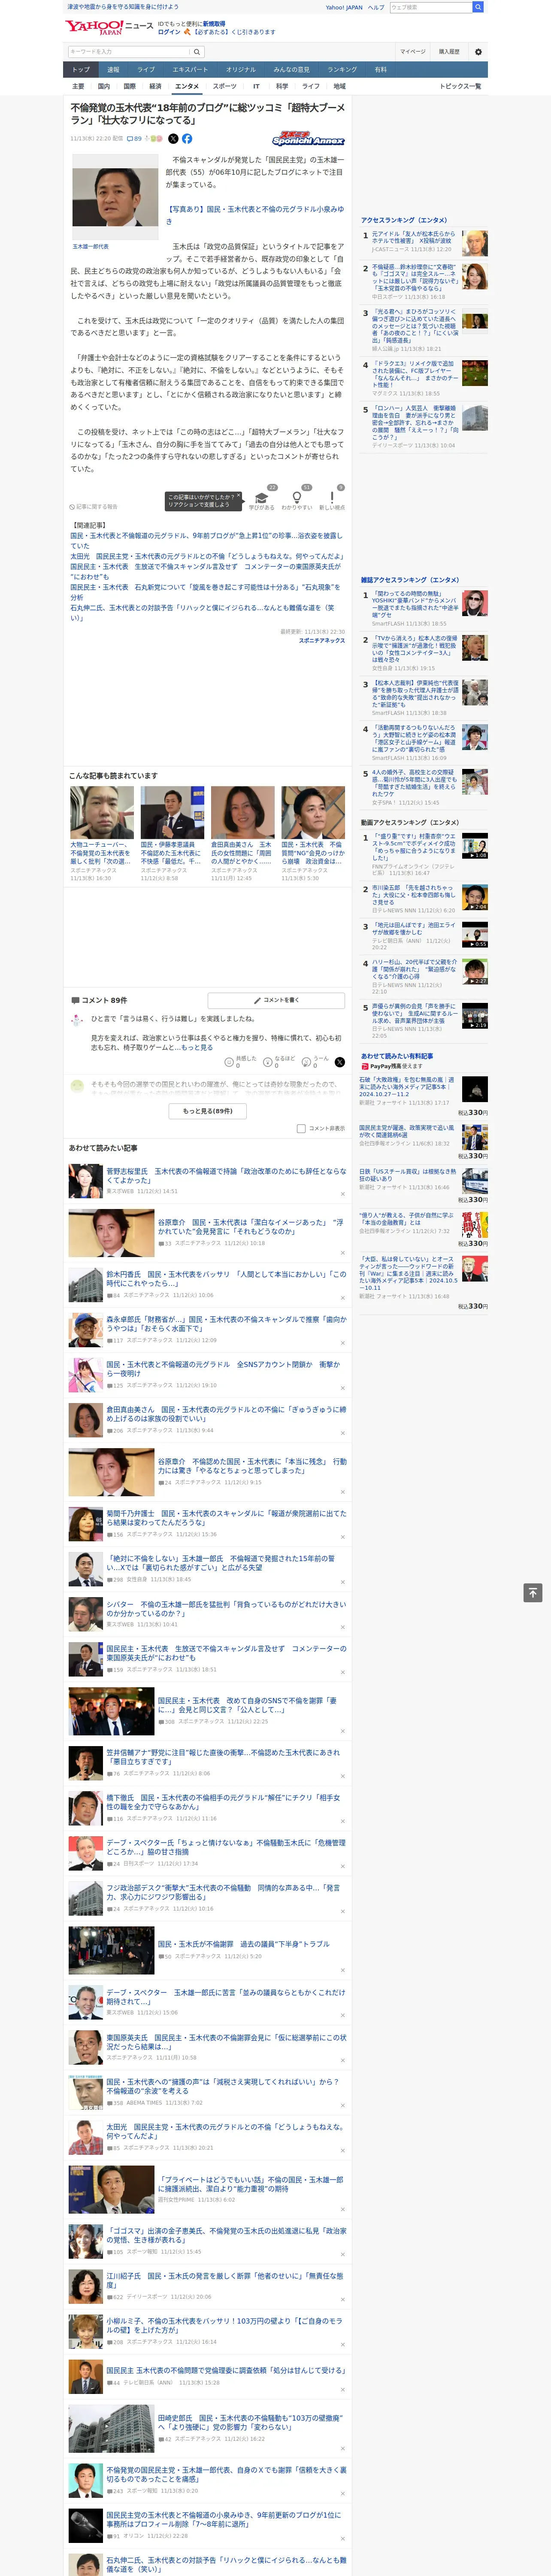Screen dimensions: 551x2576
Task: Open ライブ tab in dark navigation bar
Action: point(146,70)
